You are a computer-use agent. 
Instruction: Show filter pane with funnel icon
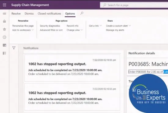click(x=14, y=48)
